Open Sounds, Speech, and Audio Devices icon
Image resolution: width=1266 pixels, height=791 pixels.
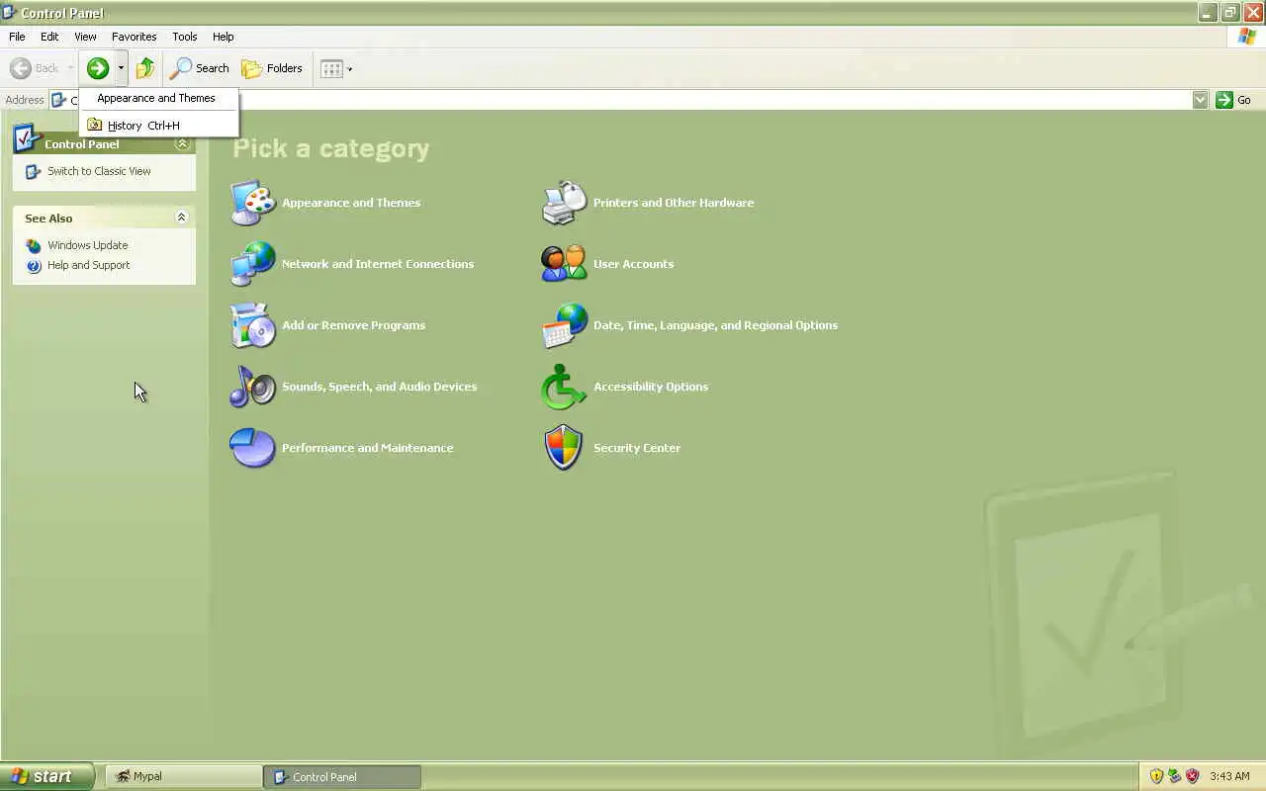(253, 387)
